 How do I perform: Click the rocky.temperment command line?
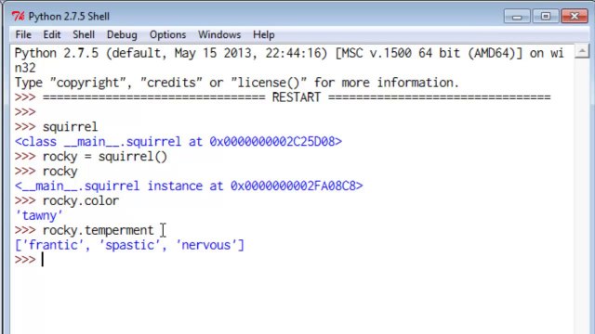(x=98, y=230)
